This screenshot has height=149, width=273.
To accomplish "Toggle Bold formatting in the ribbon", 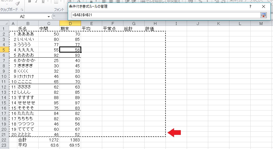I will (30, 1).
